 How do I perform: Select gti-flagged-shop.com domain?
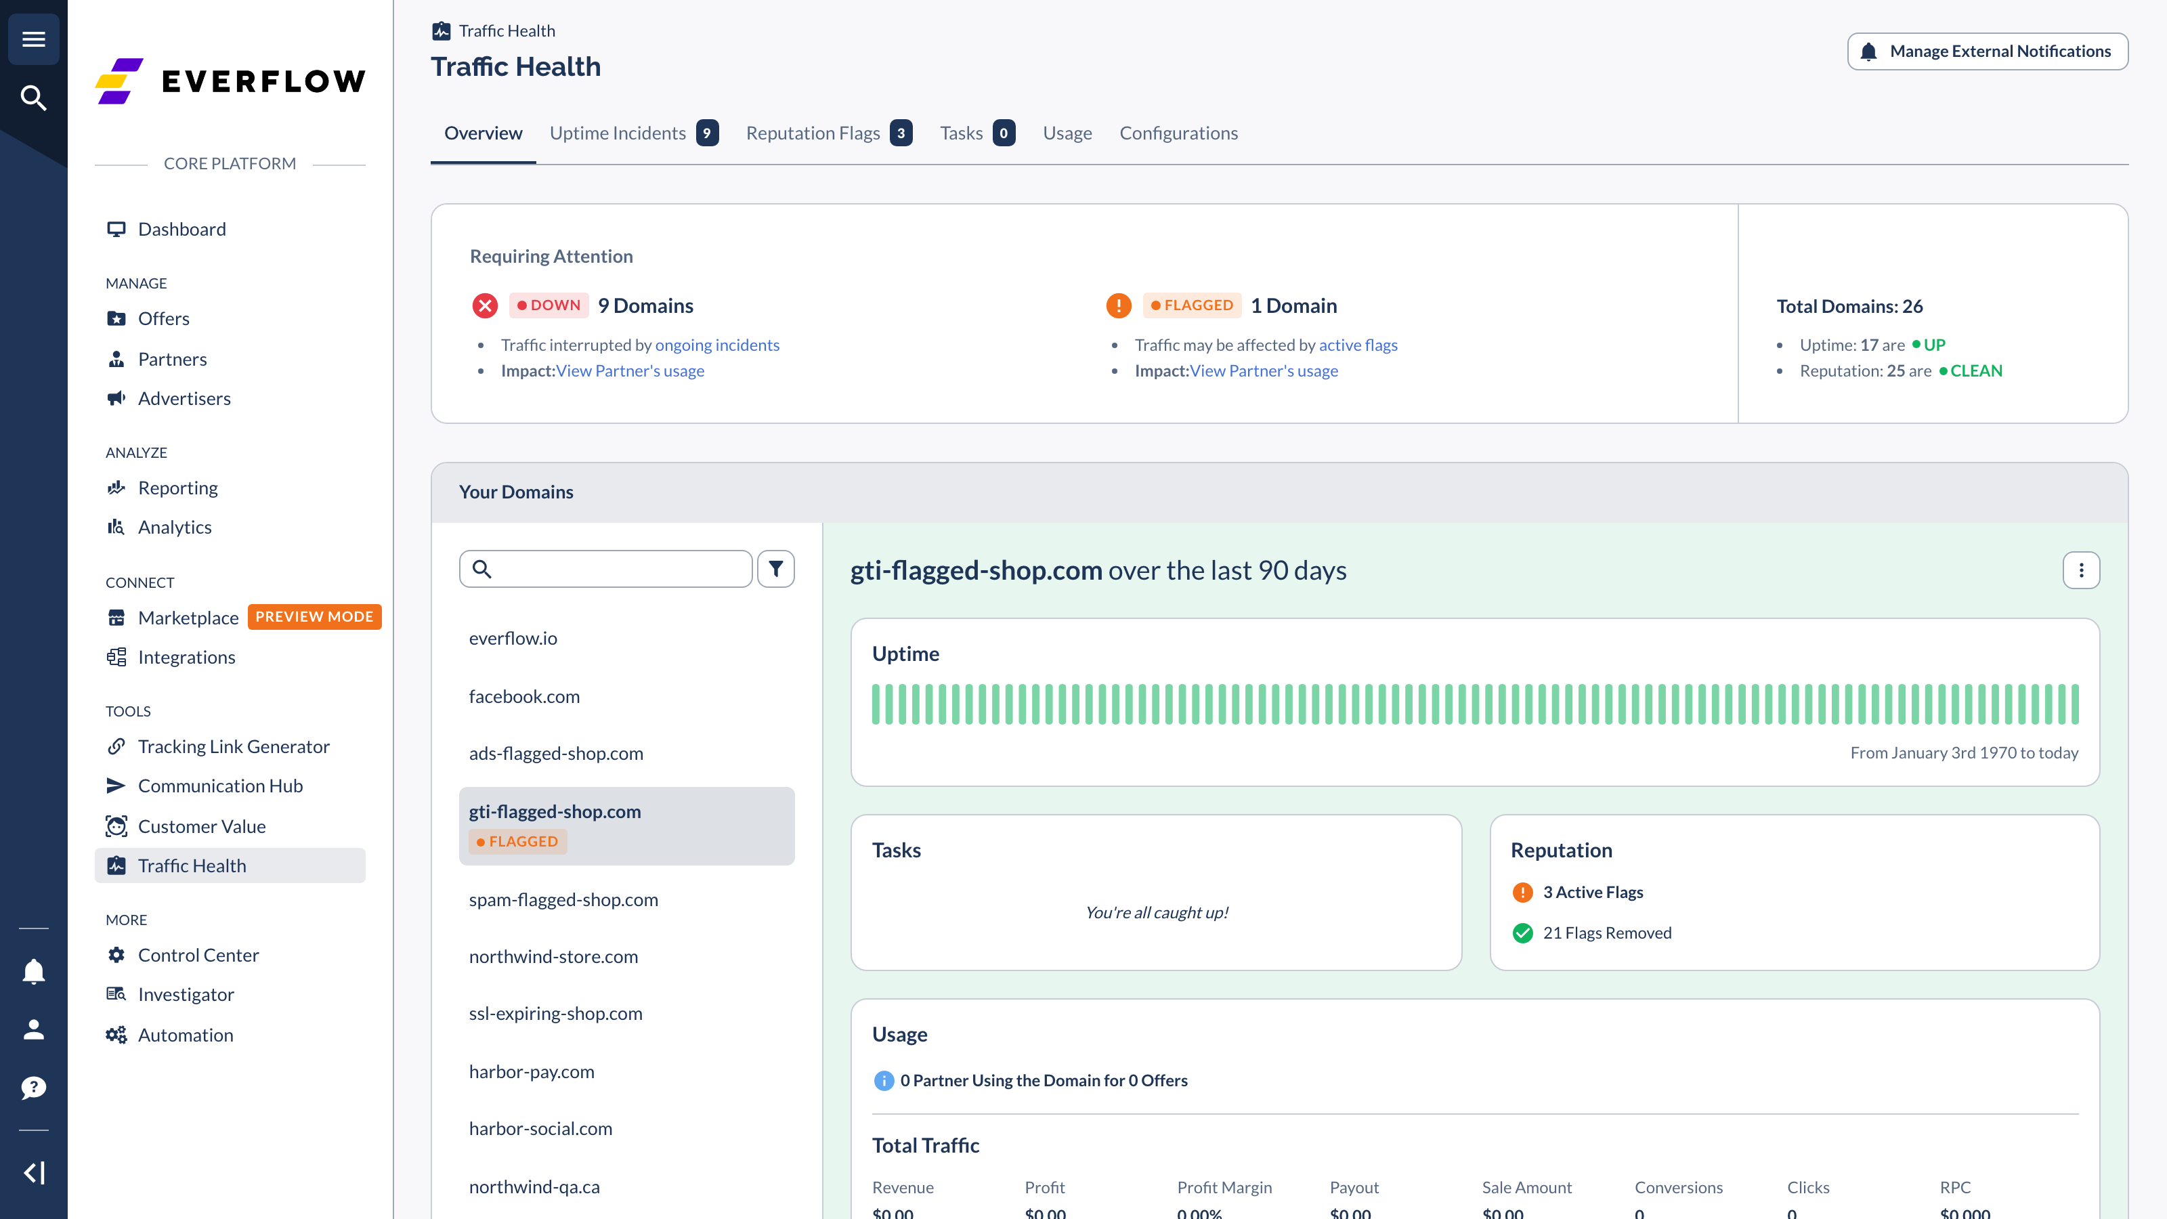coord(626,826)
